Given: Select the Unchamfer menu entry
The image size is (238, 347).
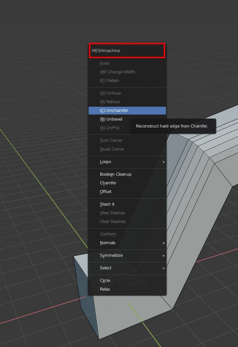Looking at the screenshot, I should point(127,111).
